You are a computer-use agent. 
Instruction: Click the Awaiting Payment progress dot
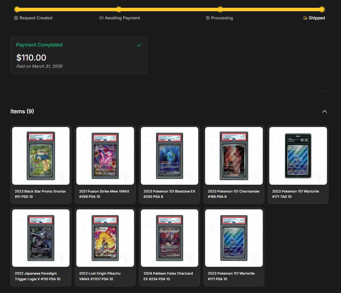pyautogui.click(x=119, y=9)
